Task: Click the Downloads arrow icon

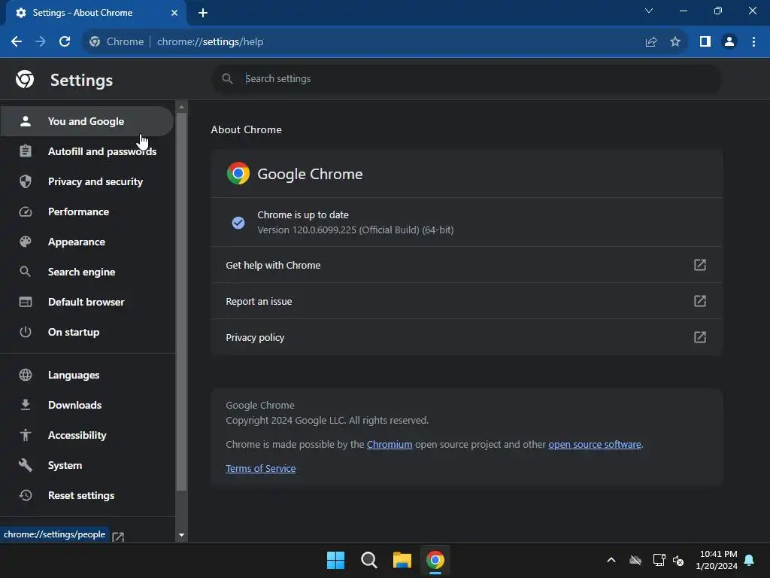Action: pos(26,405)
